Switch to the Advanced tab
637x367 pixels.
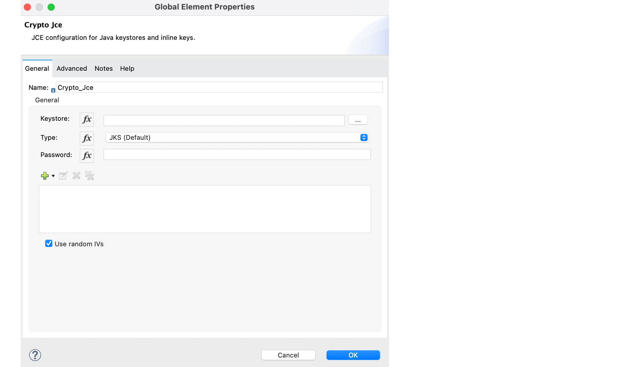[x=71, y=68]
